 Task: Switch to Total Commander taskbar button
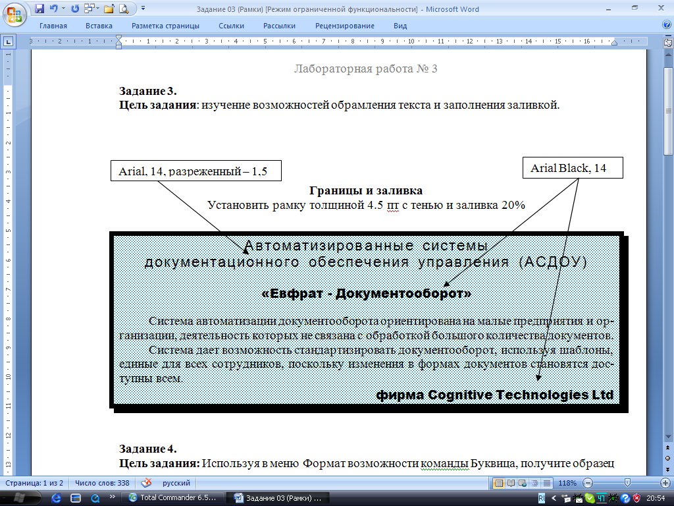[x=172, y=498]
